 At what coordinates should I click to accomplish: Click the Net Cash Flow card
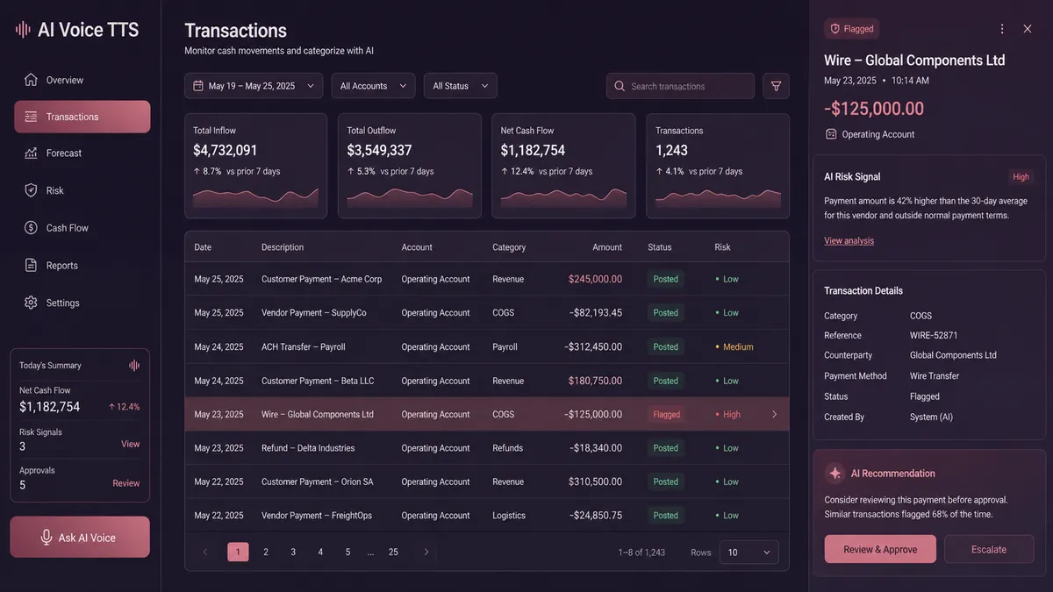point(563,166)
